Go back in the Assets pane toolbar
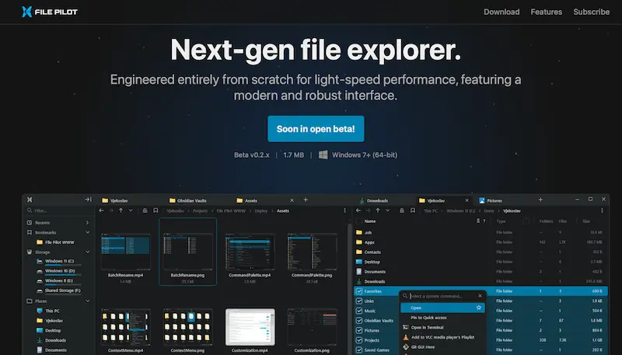 click(101, 211)
